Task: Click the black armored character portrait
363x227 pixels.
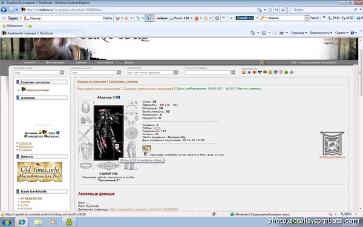Action: tap(108, 133)
